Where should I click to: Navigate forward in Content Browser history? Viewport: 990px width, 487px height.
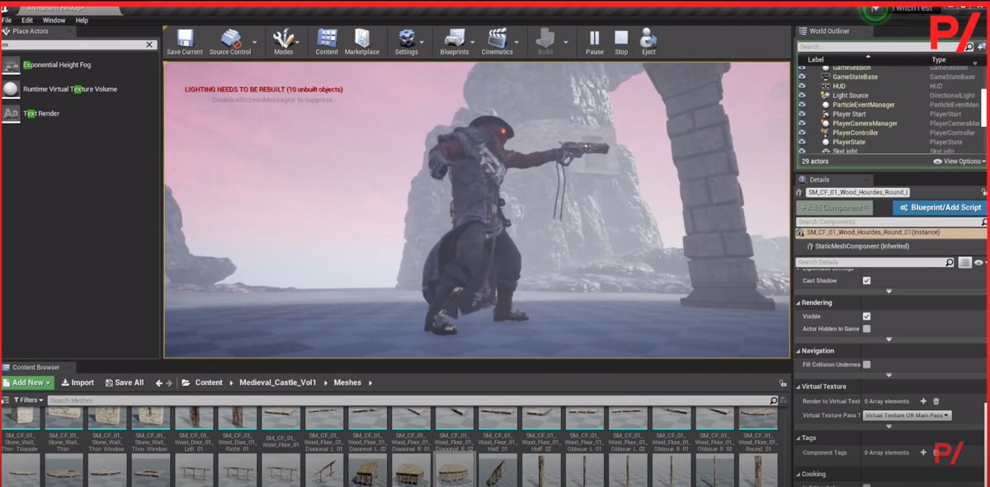pyautogui.click(x=170, y=382)
